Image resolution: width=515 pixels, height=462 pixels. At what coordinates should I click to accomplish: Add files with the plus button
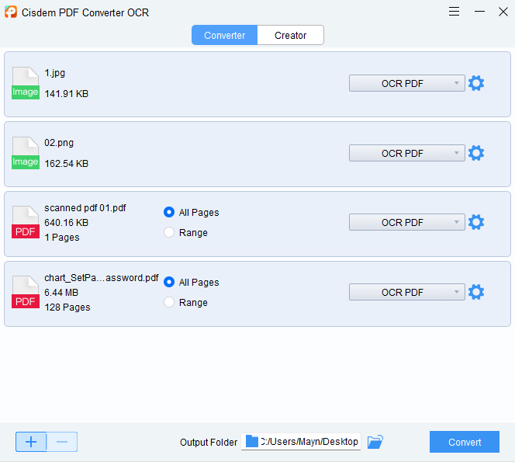[x=31, y=442]
